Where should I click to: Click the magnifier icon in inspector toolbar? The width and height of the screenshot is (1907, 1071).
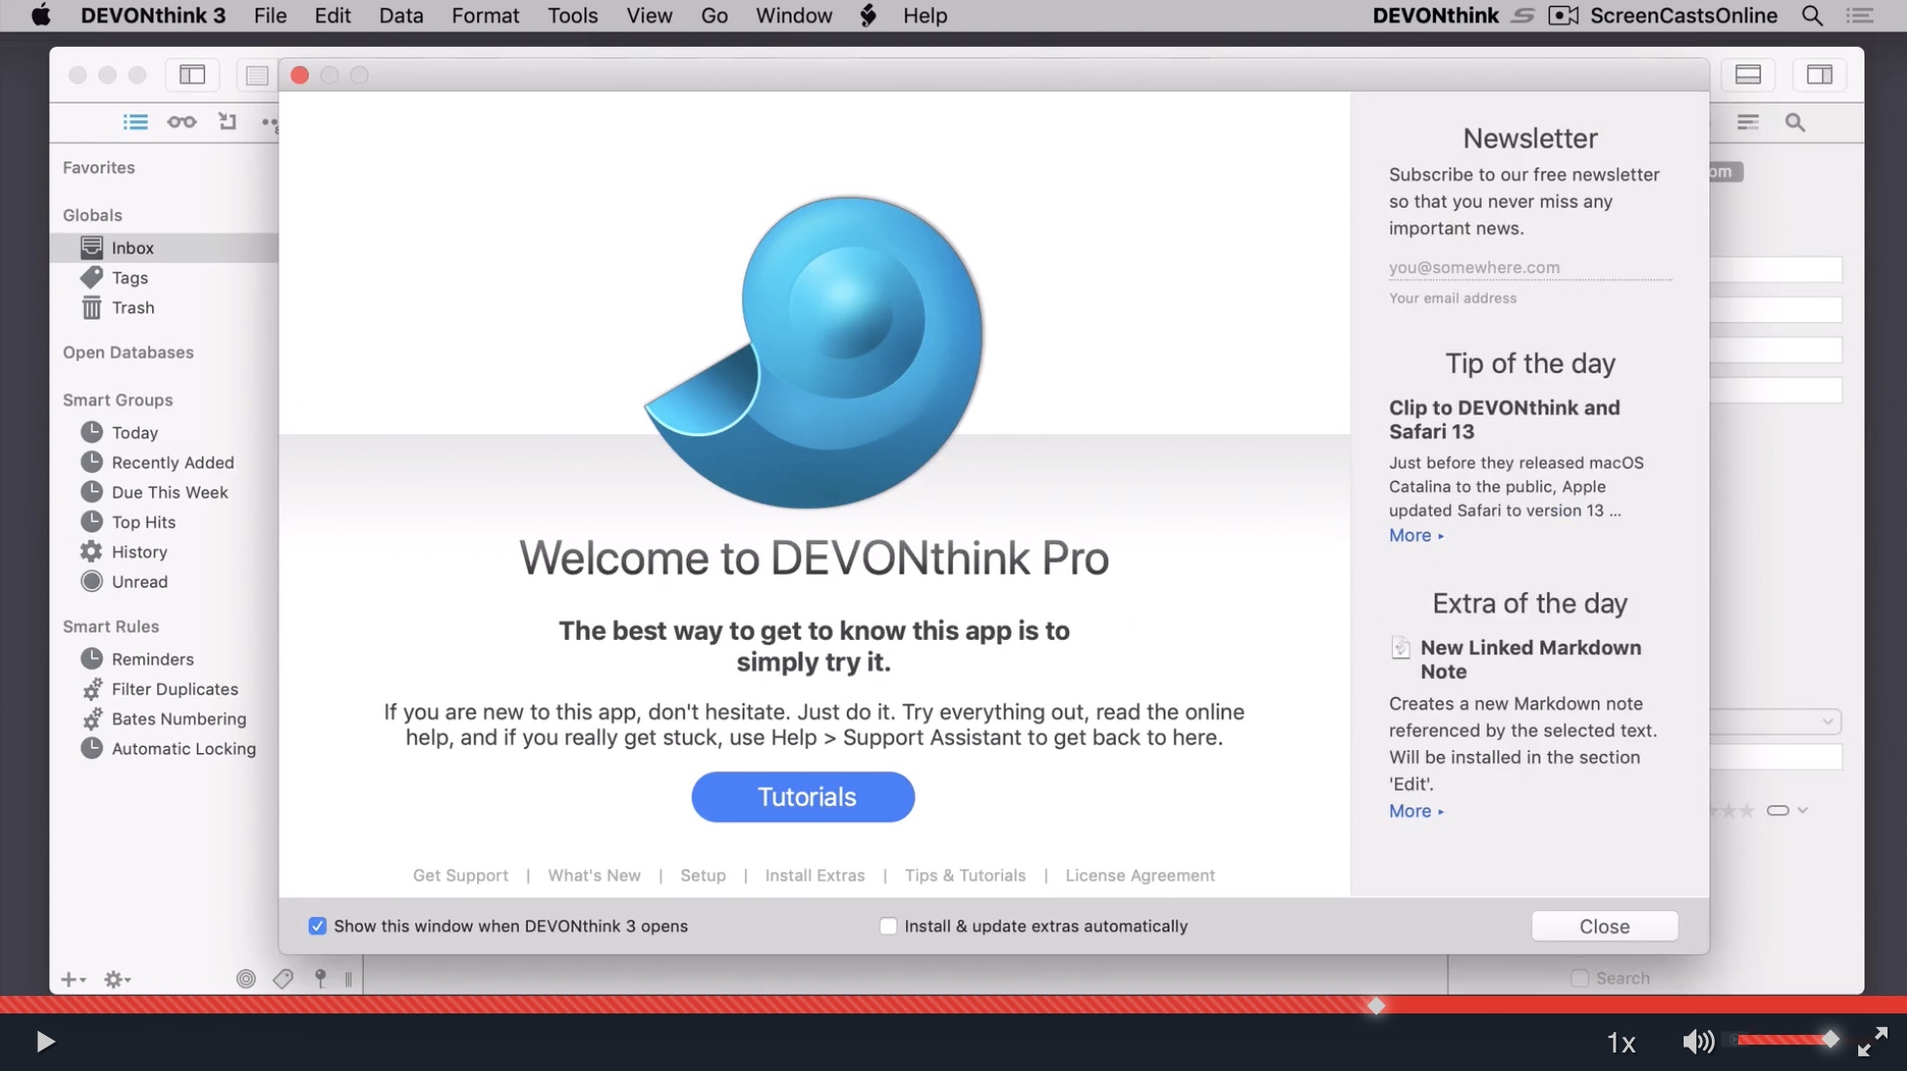pyautogui.click(x=1795, y=122)
